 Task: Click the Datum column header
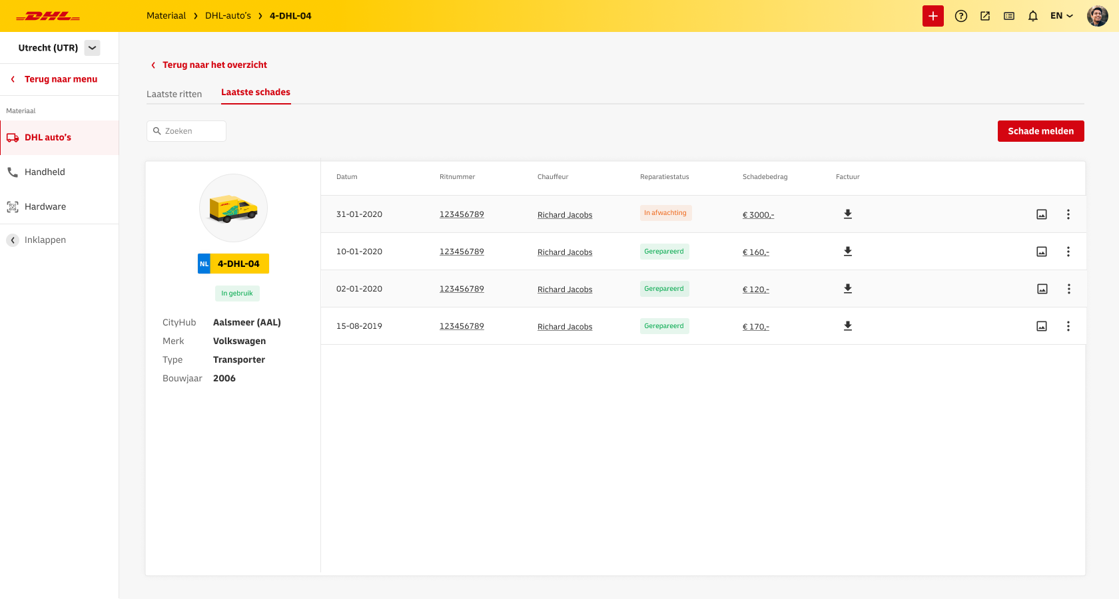pos(347,177)
